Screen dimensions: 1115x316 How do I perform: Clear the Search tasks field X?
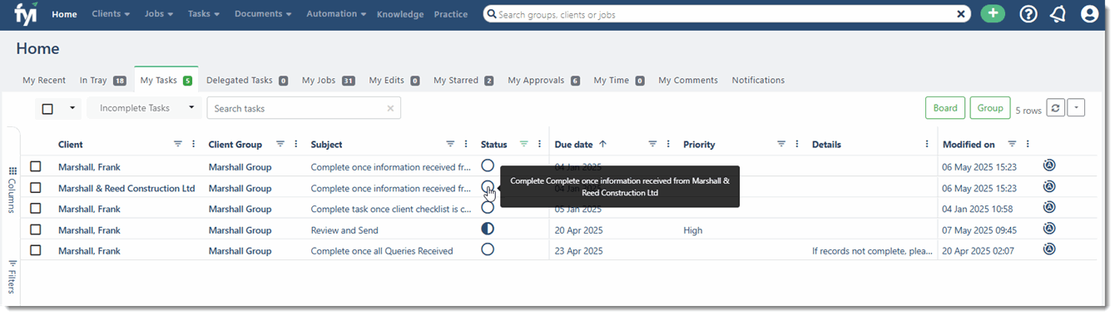pyautogui.click(x=390, y=108)
